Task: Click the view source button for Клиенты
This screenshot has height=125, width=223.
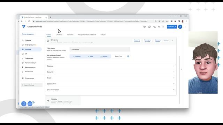Action: (147, 41)
